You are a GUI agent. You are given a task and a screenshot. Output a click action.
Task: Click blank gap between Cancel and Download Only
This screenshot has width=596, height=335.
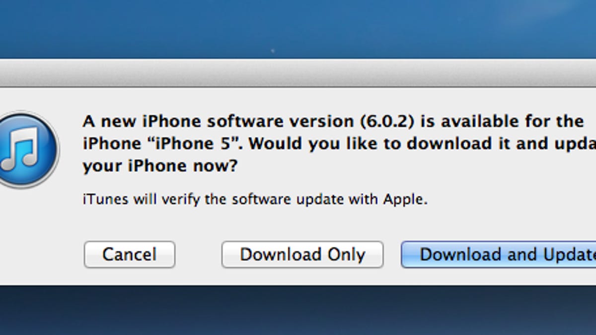click(x=198, y=255)
